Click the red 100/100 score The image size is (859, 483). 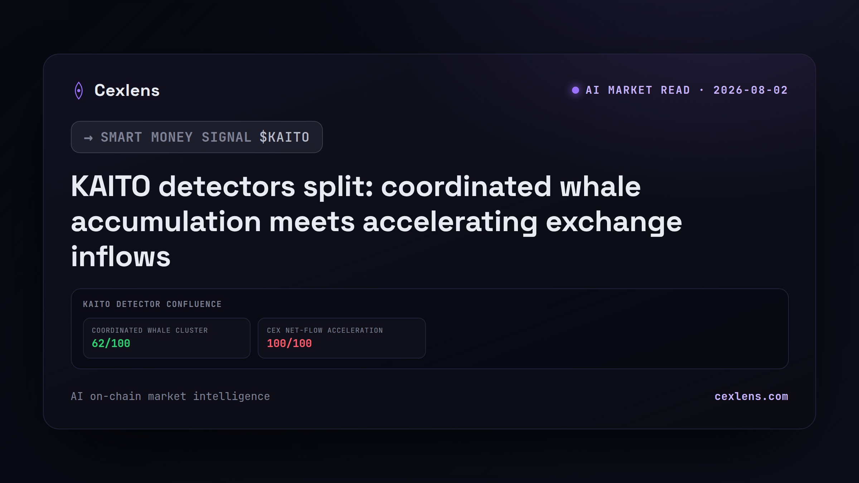pyautogui.click(x=289, y=343)
